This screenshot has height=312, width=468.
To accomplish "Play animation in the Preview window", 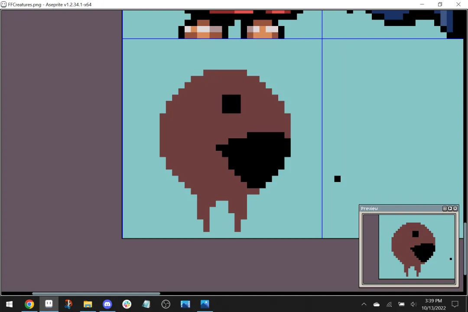I will pos(450,208).
